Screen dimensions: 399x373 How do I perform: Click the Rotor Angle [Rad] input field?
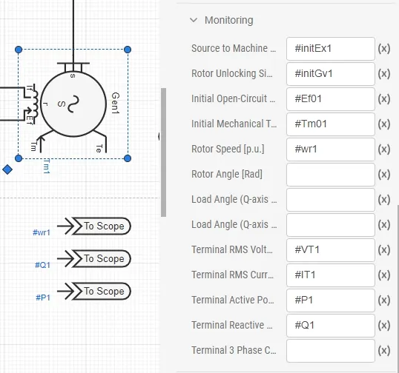pos(331,175)
